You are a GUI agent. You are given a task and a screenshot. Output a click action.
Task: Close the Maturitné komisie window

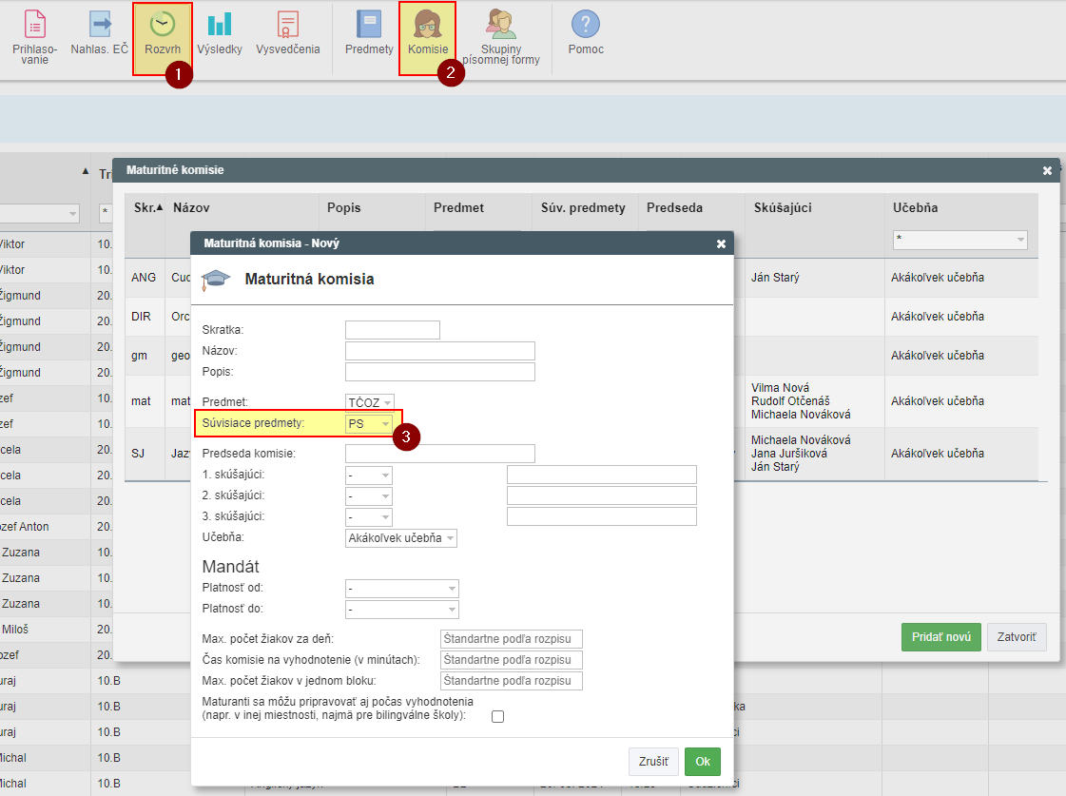pos(1047,170)
